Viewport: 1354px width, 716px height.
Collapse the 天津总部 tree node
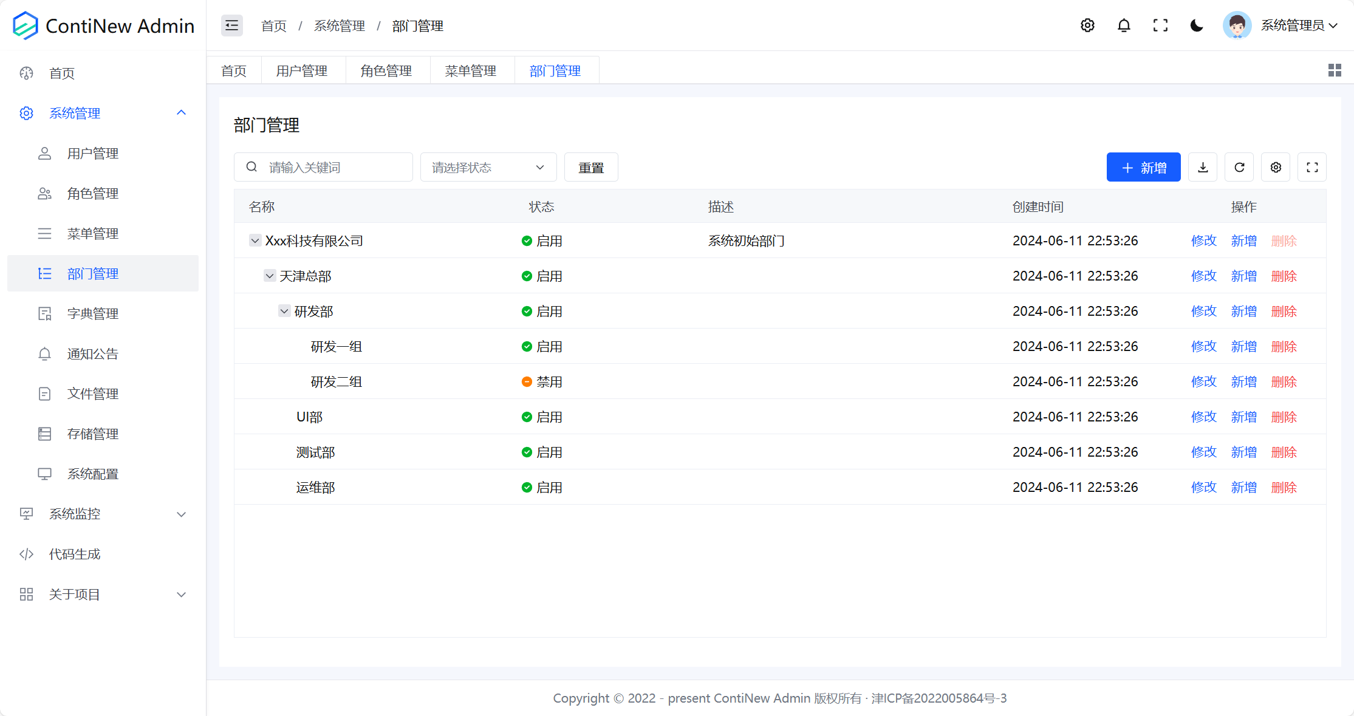tap(270, 275)
